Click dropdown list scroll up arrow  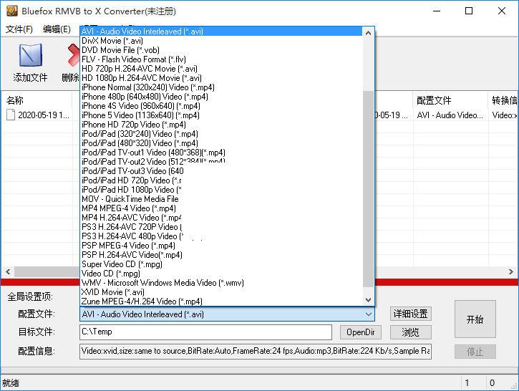click(x=368, y=33)
